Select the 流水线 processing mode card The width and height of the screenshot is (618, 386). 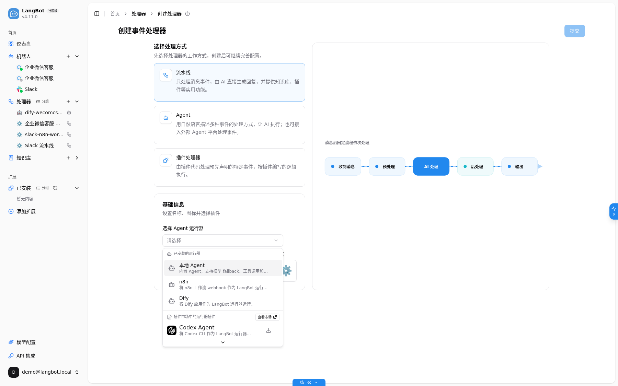pos(229,82)
